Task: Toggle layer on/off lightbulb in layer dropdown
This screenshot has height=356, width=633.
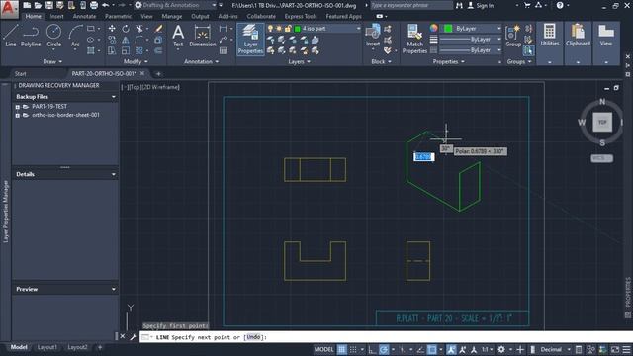Action: [x=270, y=29]
